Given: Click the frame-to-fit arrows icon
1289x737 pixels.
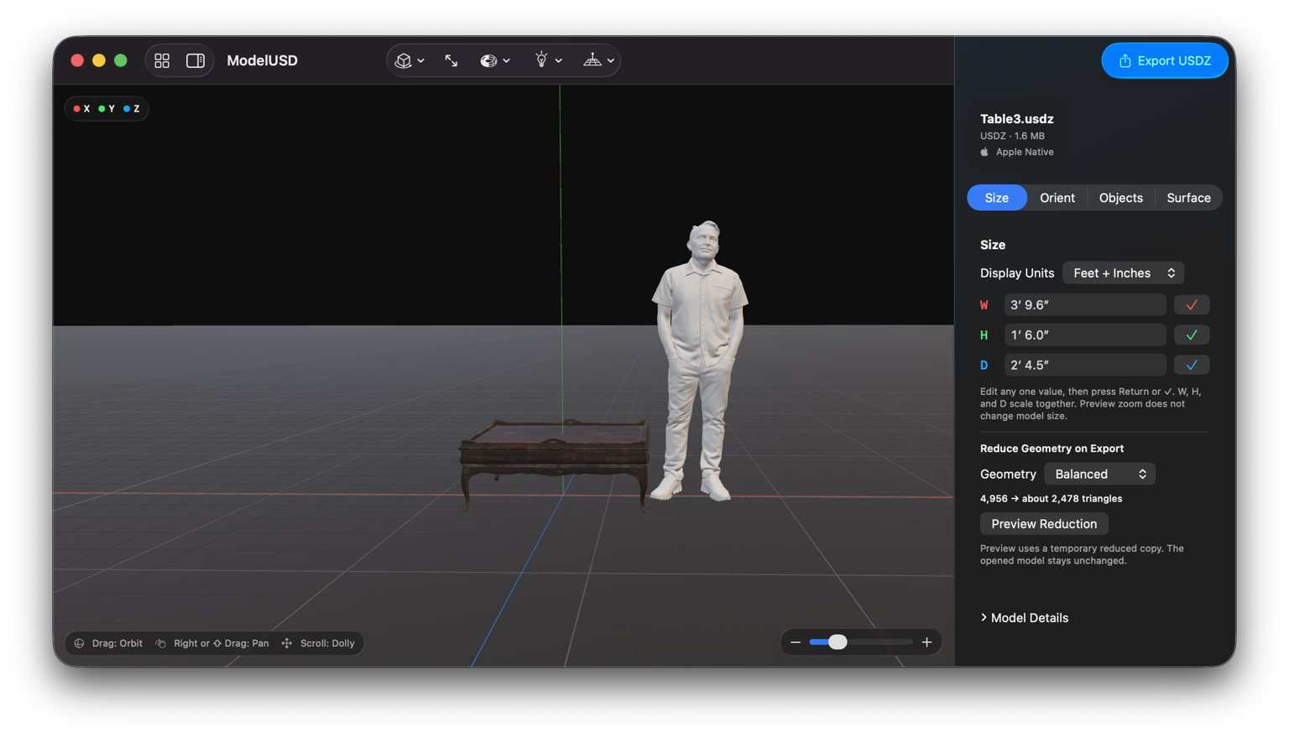Looking at the screenshot, I should tap(451, 60).
